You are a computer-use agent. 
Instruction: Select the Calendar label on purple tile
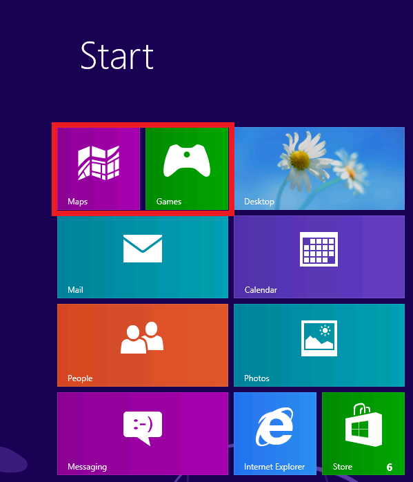click(x=261, y=290)
